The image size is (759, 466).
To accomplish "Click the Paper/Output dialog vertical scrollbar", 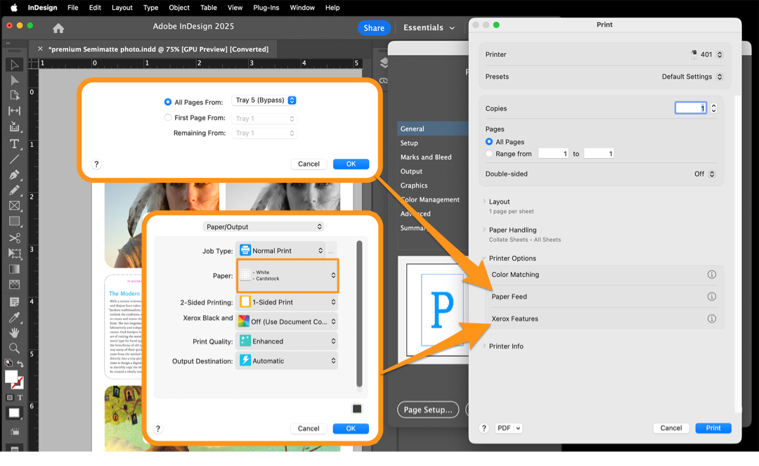I will pos(359,313).
